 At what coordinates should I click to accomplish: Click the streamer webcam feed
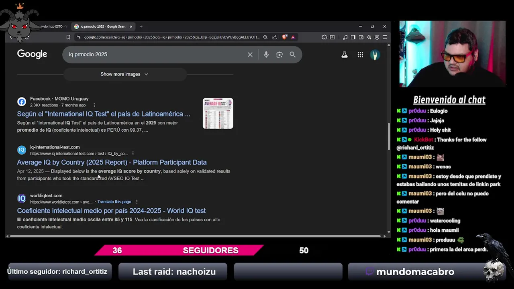coord(452,54)
